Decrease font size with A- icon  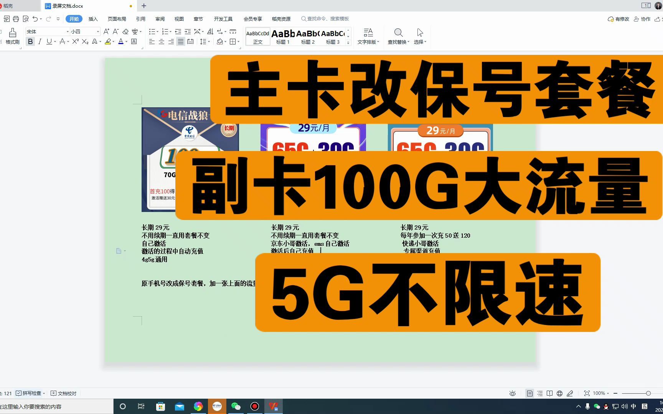(115, 31)
